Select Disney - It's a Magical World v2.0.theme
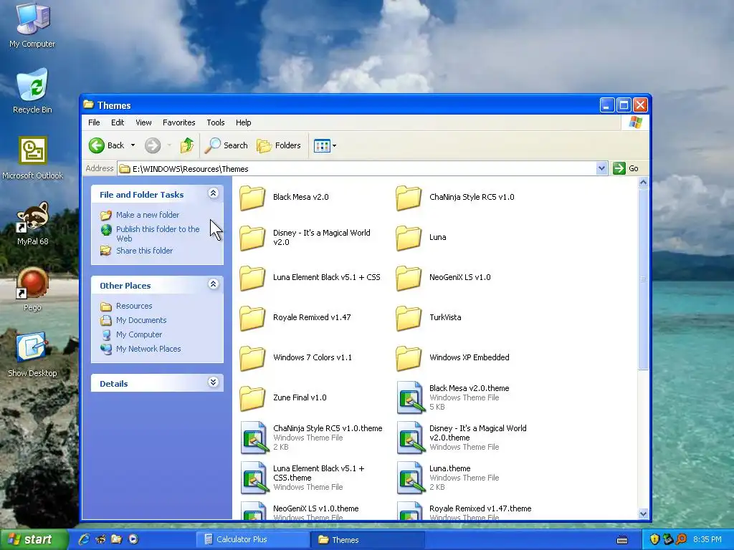Viewport: 734px width, 550px height. pyautogui.click(x=462, y=438)
